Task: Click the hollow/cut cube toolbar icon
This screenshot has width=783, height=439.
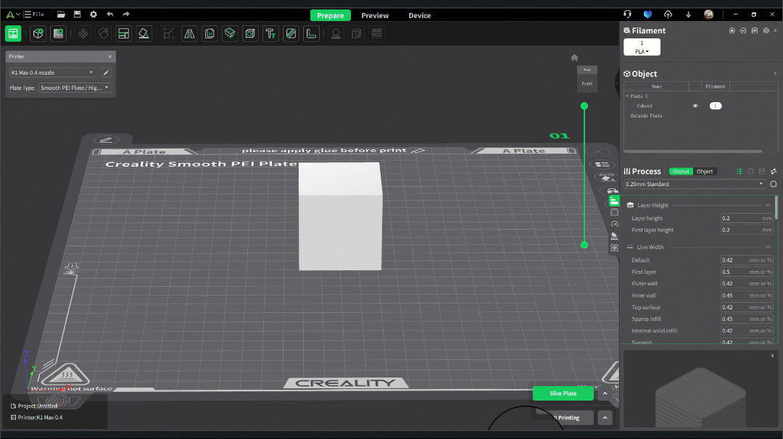Action: pos(250,33)
